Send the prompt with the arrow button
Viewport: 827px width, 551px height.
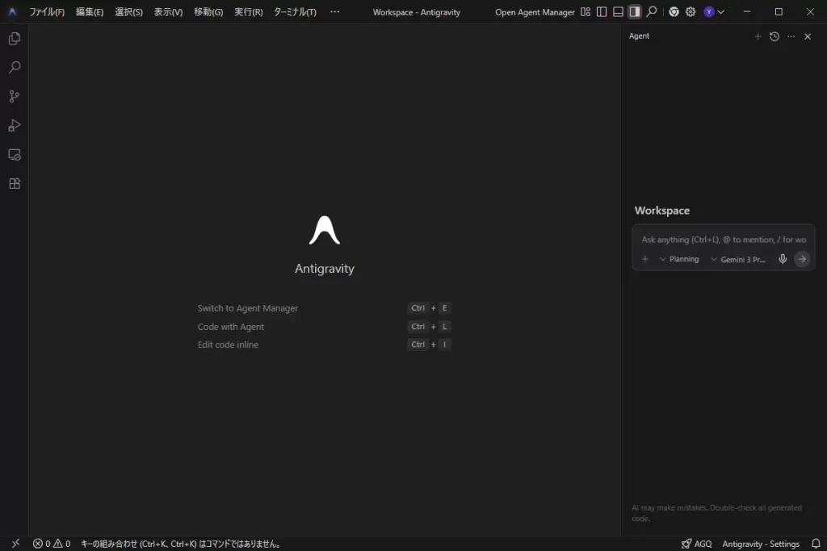pyautogui.click(x=802, y=259)
